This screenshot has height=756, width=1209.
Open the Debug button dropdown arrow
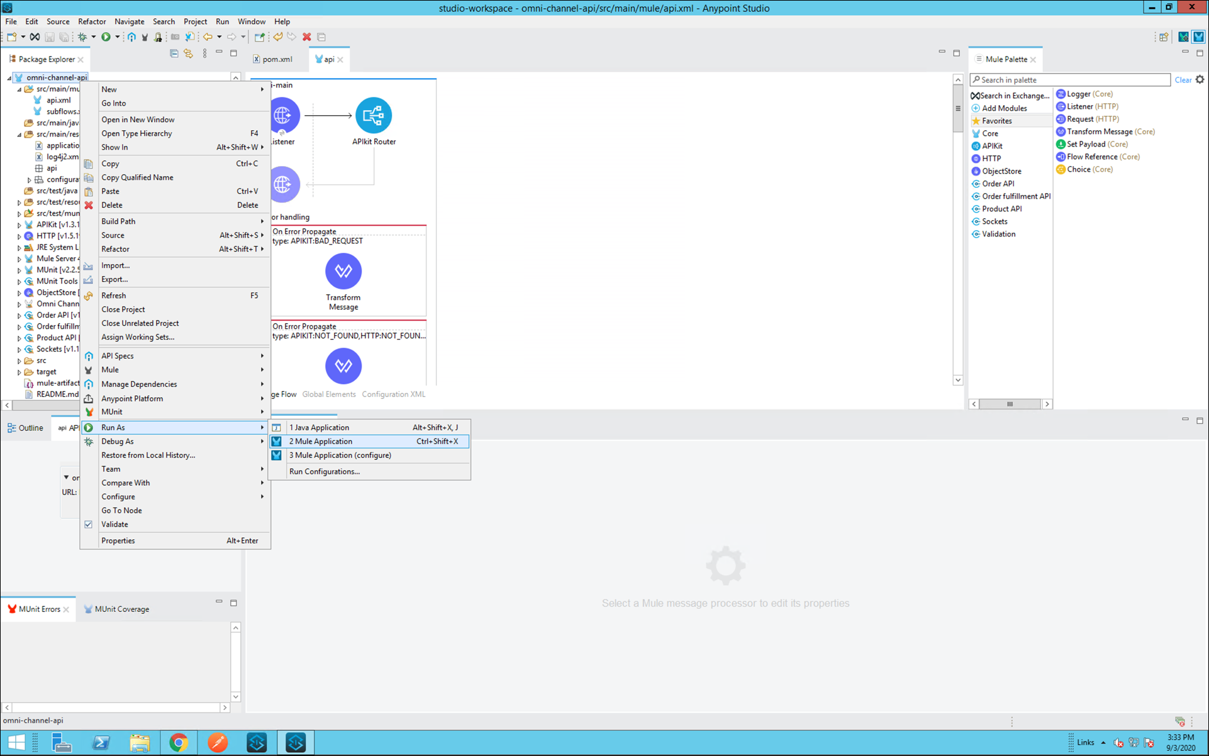pos(93,37)
